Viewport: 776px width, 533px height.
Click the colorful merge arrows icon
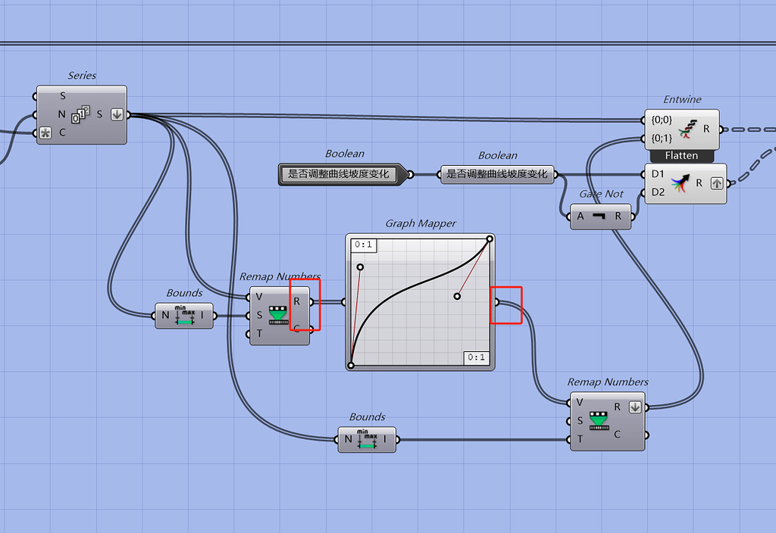point(680,183)
